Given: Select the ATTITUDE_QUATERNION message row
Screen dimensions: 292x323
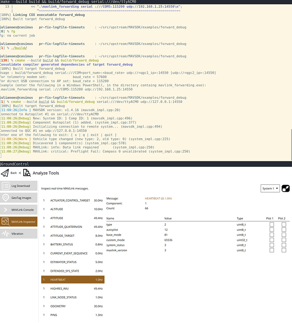Looking at the screenshot, I should (x=73, y=227).
